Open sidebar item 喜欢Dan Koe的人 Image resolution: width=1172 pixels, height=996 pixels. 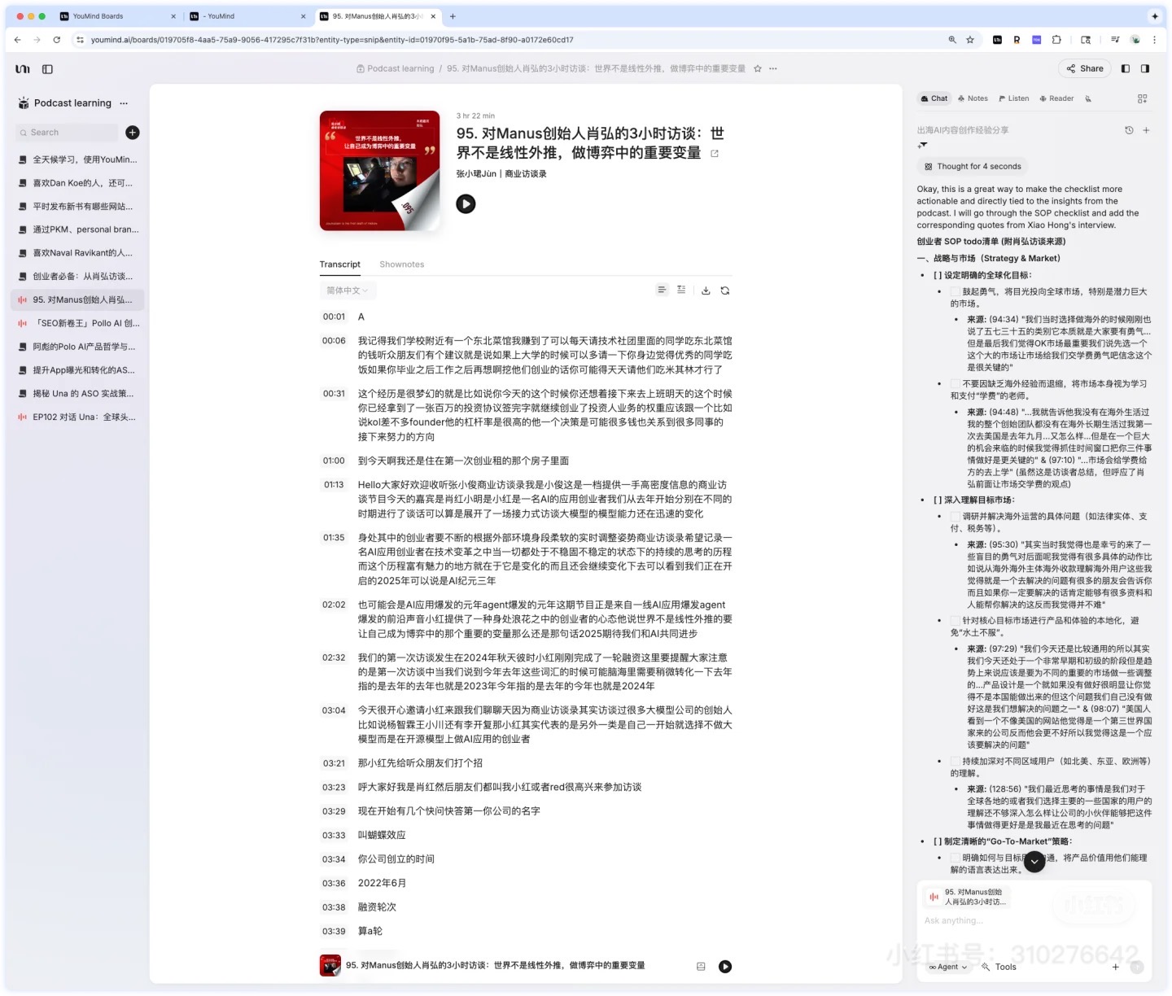[x=79, y=183]
